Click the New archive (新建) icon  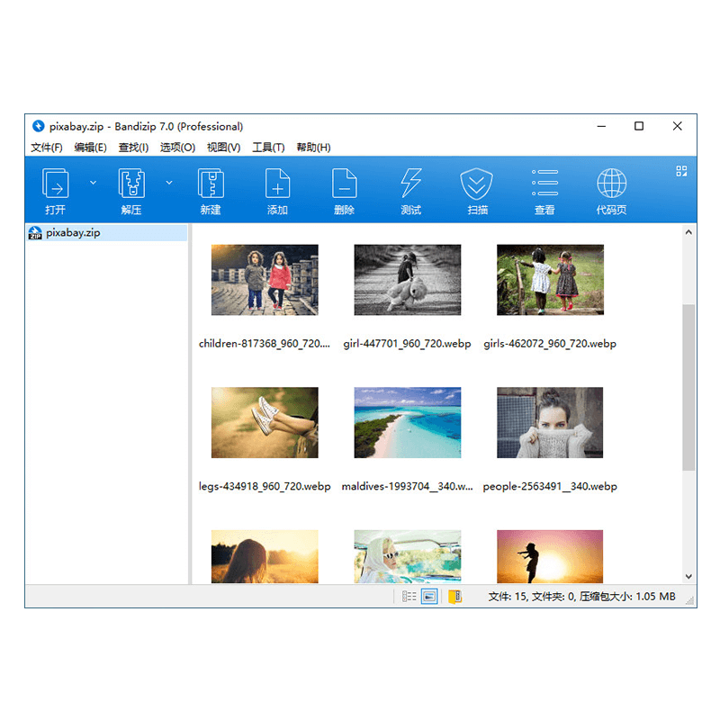click(211, 184)
